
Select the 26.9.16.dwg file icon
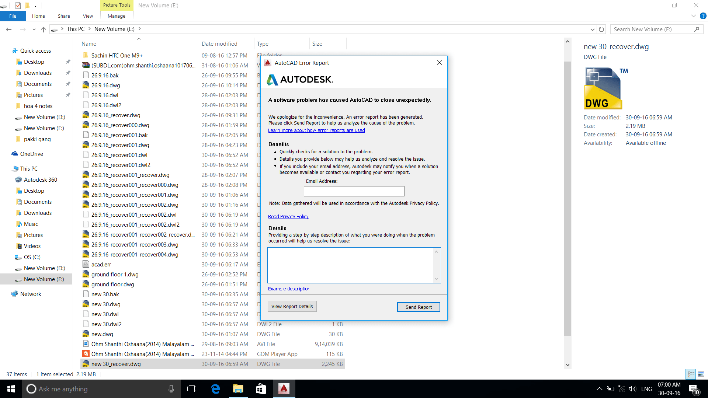tap(86, 85)
